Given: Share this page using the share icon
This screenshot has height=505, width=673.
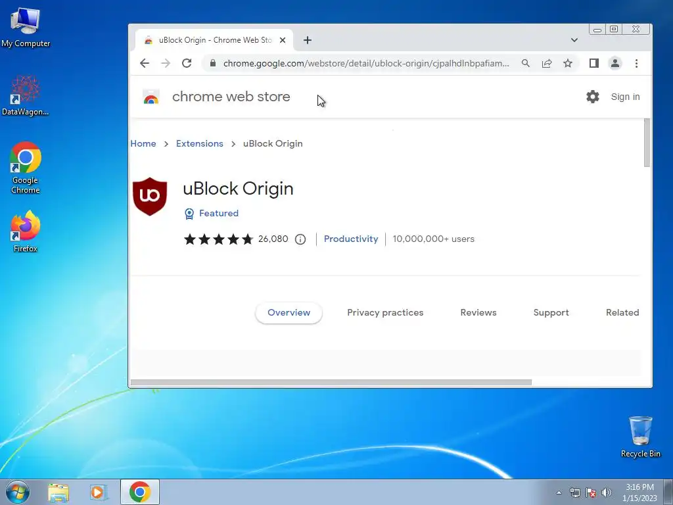Looking at the screenshot, I should click(x=546, y=64).
